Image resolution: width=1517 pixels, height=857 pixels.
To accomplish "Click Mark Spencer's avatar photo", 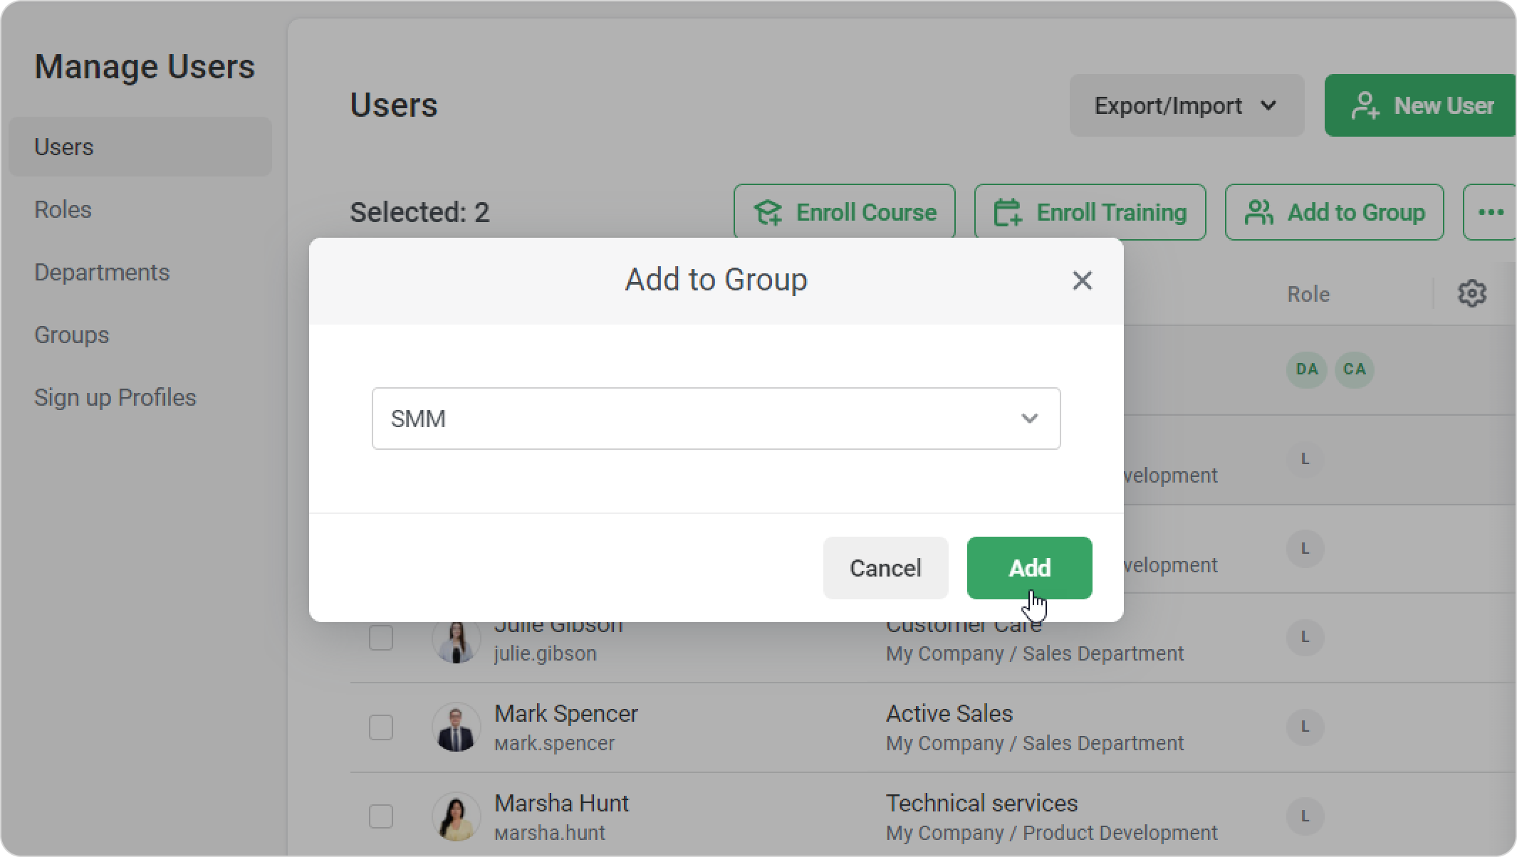I will click(x=456, y=727).
